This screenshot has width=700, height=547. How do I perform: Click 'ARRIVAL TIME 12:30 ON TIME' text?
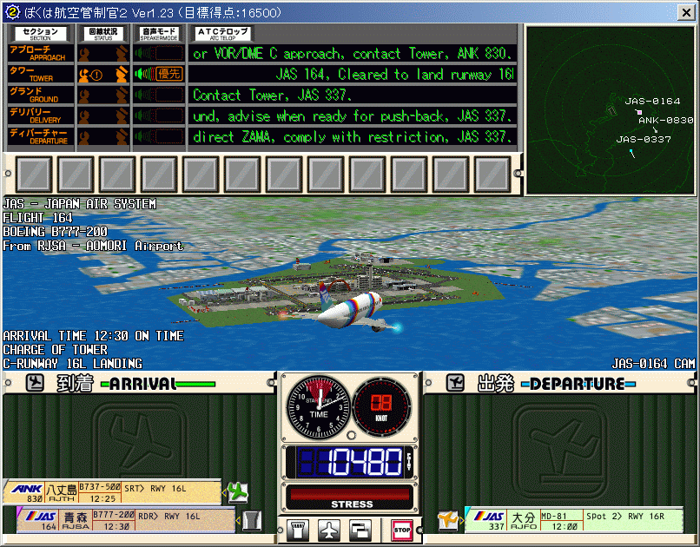[x=93, y=335]
